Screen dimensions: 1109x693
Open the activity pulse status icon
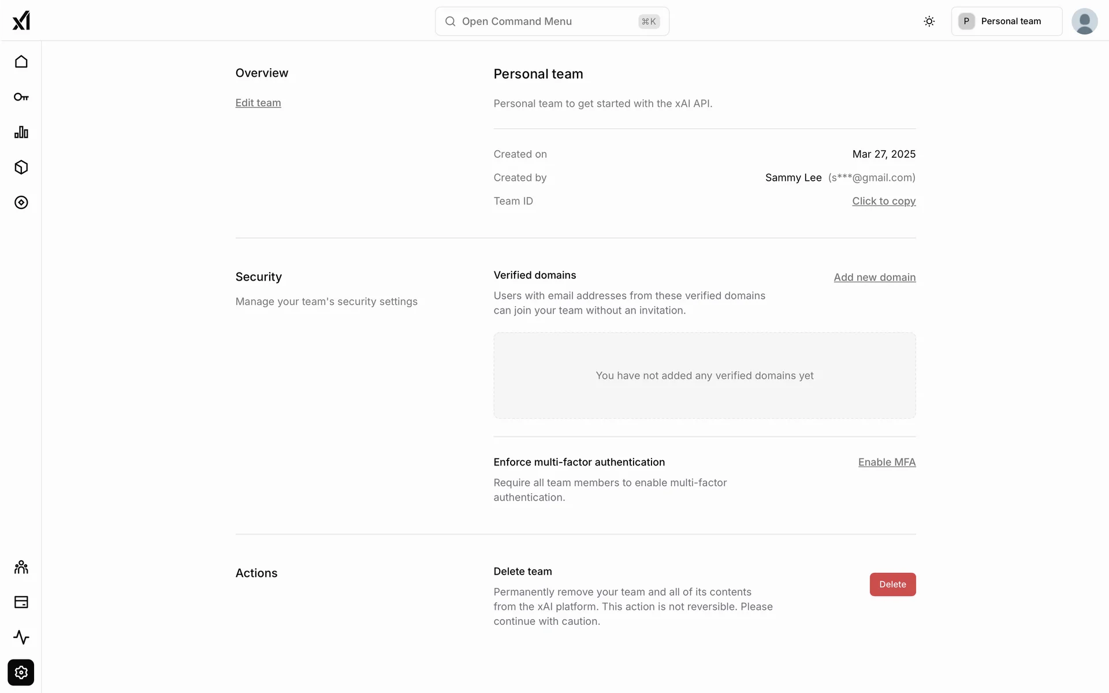point(21,638)
